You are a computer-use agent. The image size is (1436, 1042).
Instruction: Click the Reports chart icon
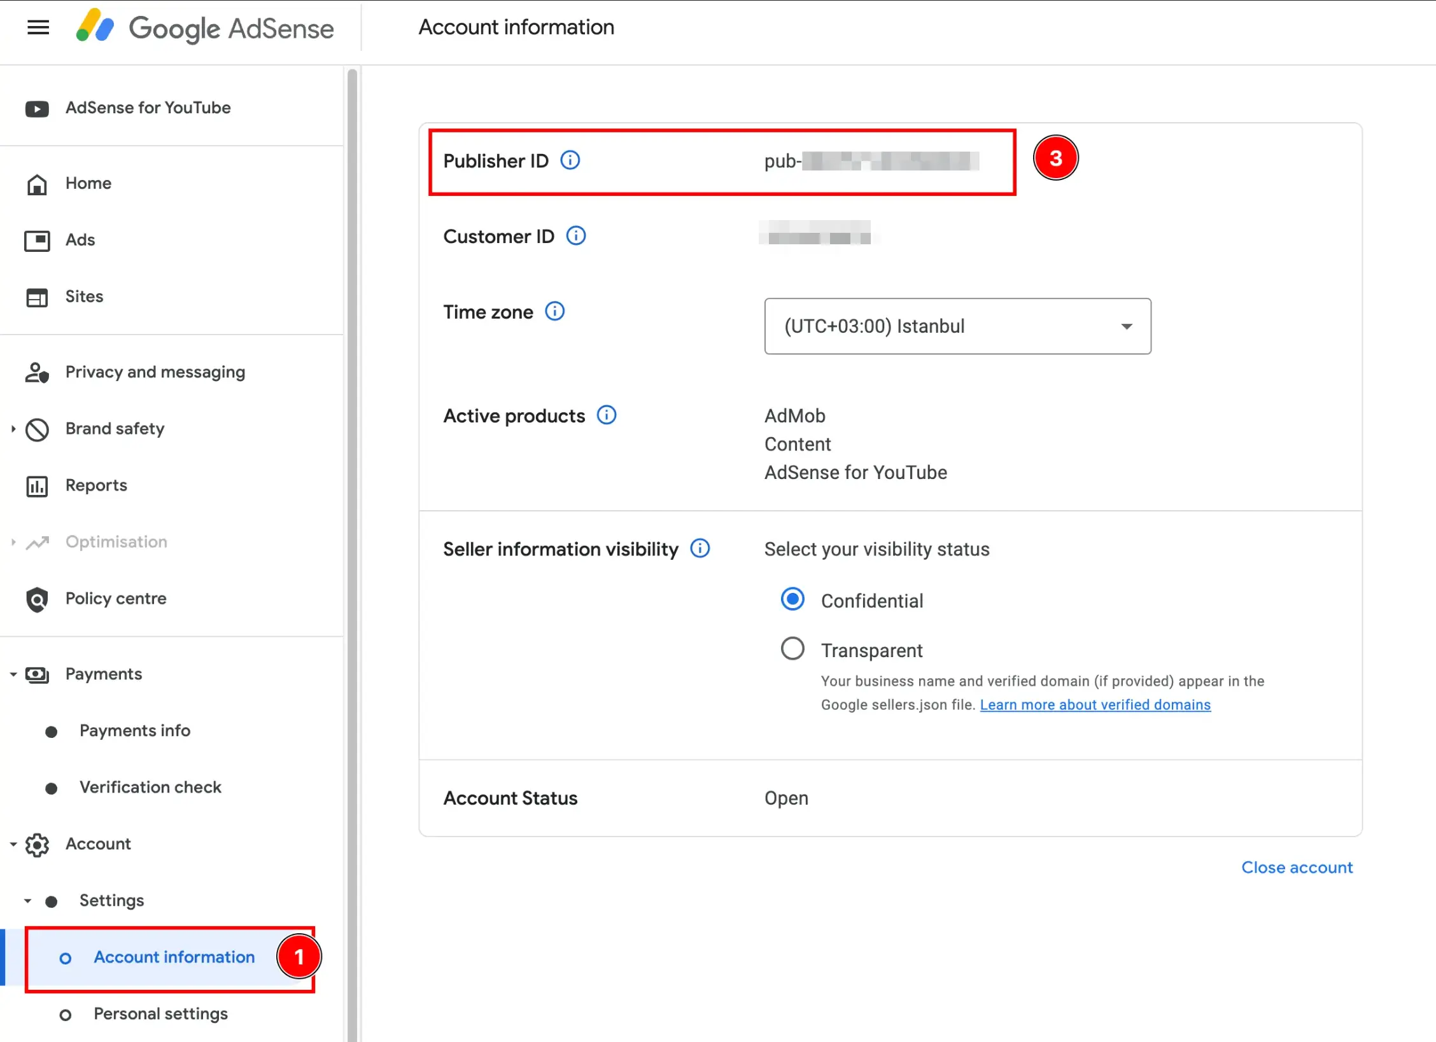pyautogui.click(x=37, y=486)
